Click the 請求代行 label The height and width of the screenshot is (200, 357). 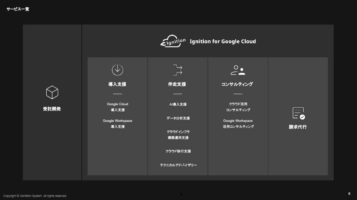pos(298,127)
